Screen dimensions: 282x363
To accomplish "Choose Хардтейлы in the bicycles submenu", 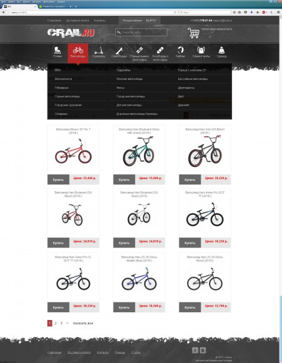I will pos(123,70).
